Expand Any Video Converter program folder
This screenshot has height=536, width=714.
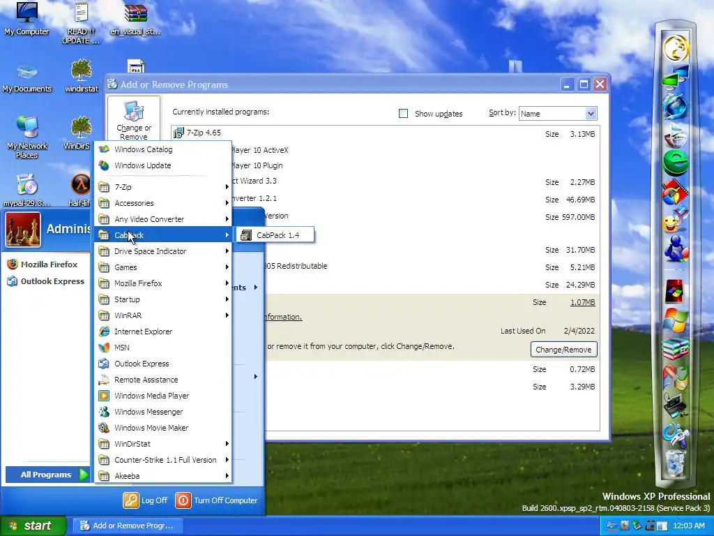[163, 219]
